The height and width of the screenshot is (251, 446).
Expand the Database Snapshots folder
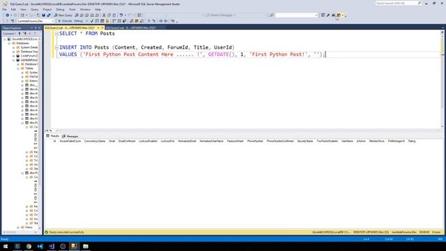click(x=14, y=52)
